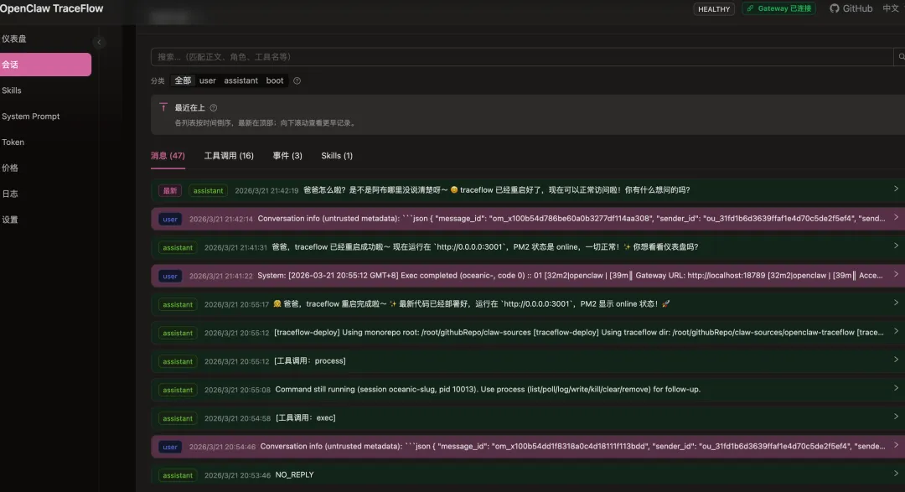The image size is (905, 492).
Task: Switch language to 中文
Action: click(x=891, y=8)
